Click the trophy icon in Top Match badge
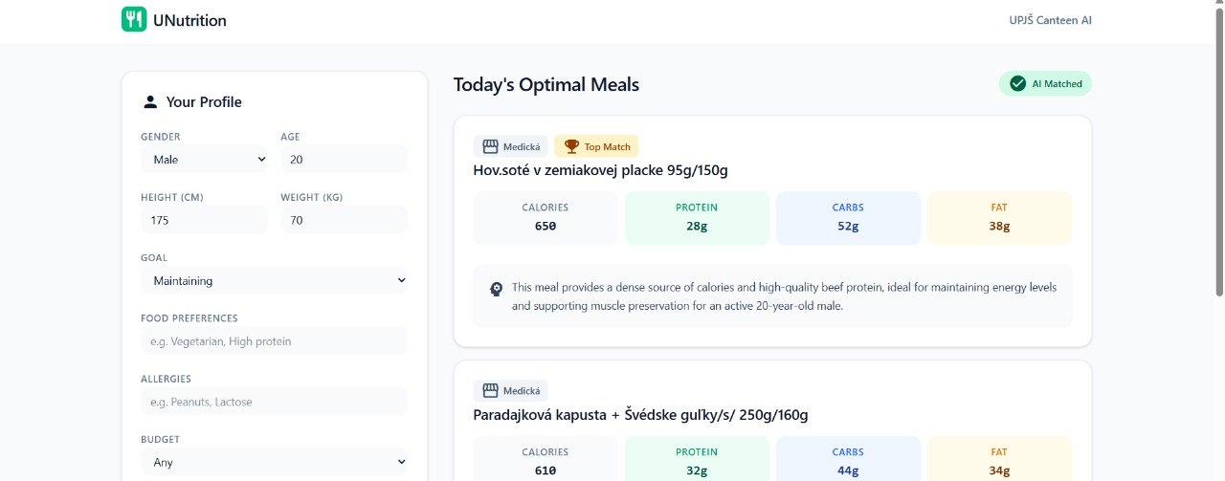This screenshot has width=1225, height=481. pyautogui.click(x=571, y=146)
